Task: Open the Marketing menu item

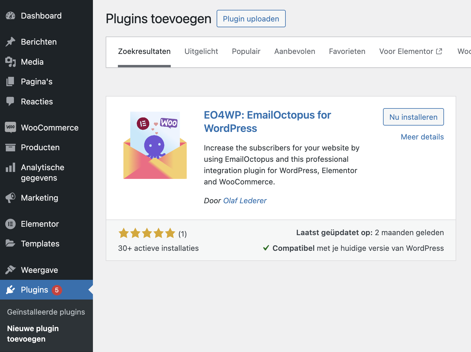Action: pyautogui.click(x=46, y=198)
